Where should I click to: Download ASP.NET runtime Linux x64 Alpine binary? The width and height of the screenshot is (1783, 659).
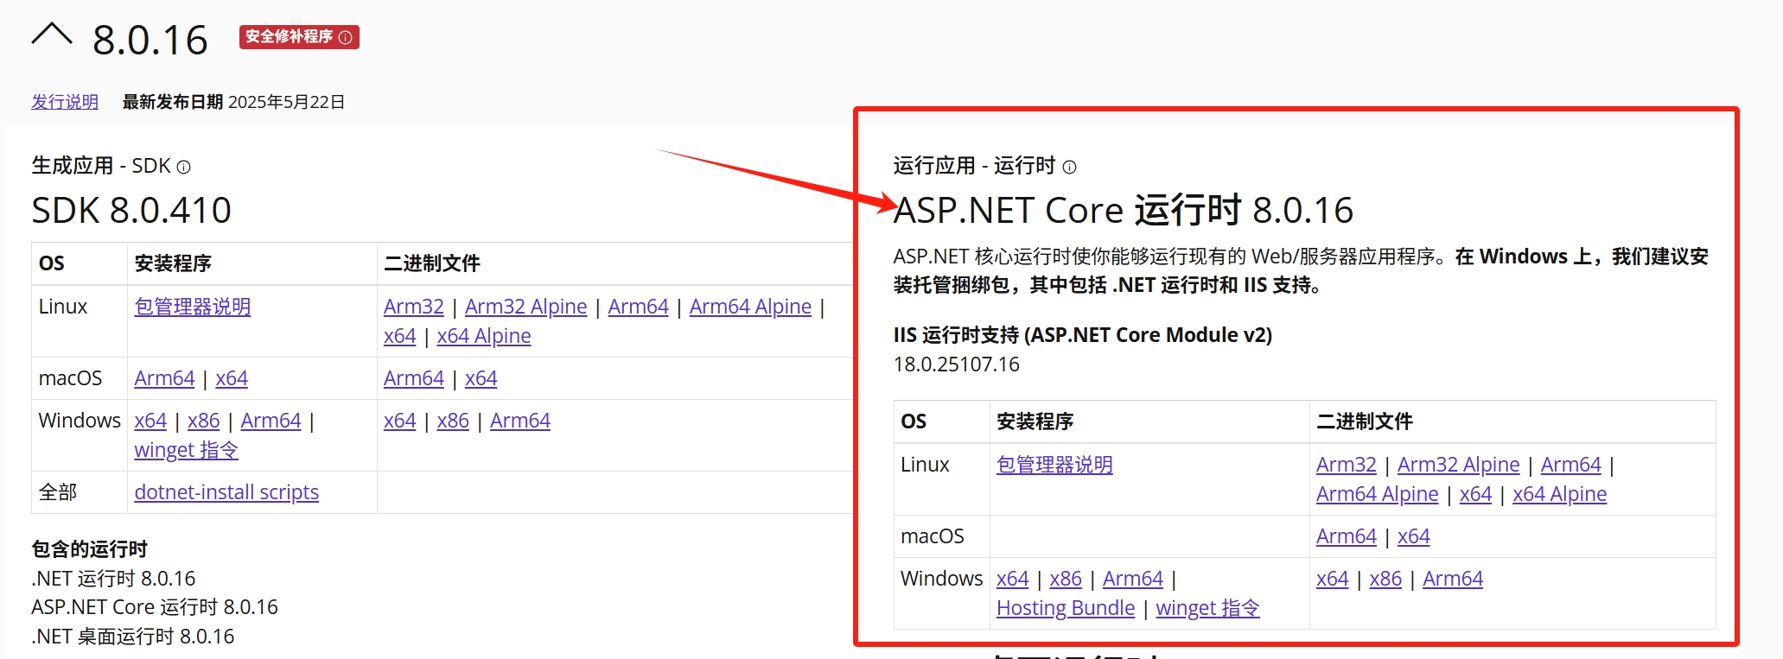[1560, 494]
